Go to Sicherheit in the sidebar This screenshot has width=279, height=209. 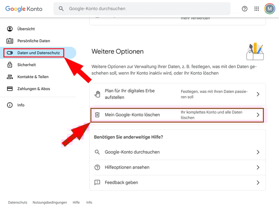point(27,65)
